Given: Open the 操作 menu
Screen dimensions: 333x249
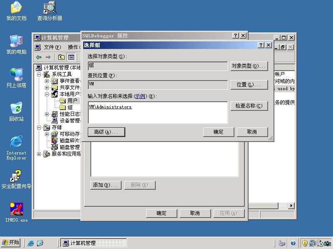Looking at the screenshot, I should tap(74, 47).
